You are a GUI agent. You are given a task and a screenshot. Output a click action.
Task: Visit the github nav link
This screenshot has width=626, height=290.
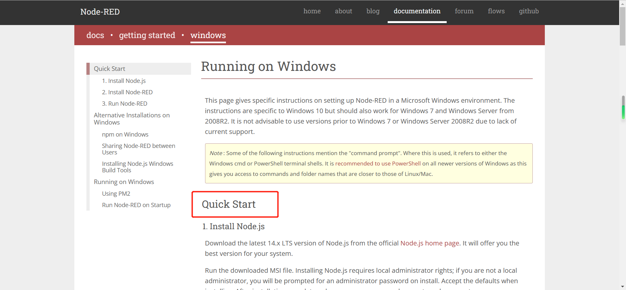[529, 11]
